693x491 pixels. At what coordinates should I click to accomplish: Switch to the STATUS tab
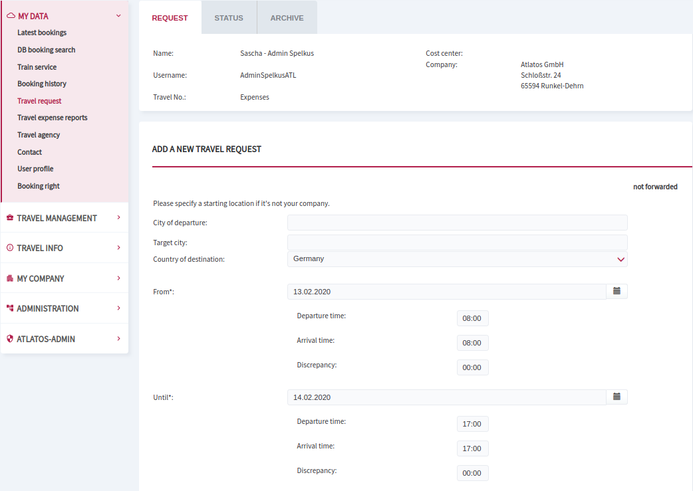[229, 18]
